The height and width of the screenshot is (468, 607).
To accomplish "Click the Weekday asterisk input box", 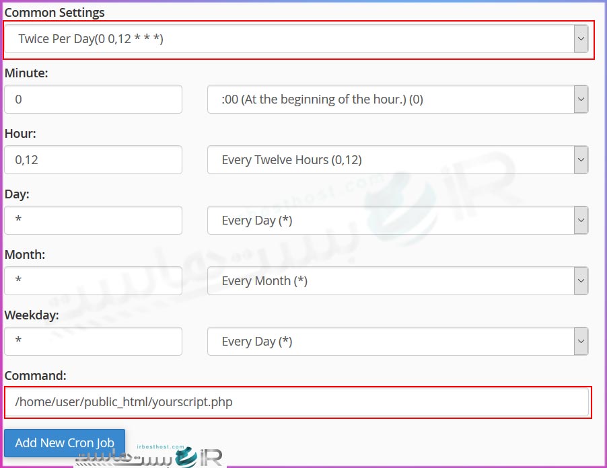I will (93, 341).
